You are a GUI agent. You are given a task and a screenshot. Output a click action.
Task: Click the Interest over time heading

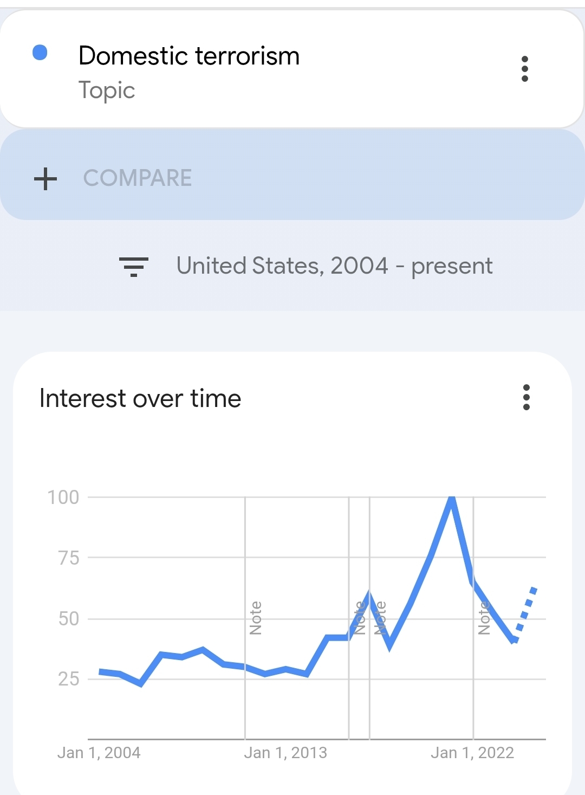pyautogui.click(x=140, y=399)
